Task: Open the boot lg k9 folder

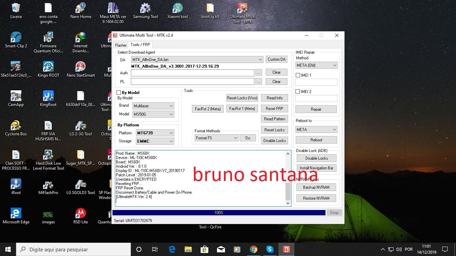Action: [210, 11]
